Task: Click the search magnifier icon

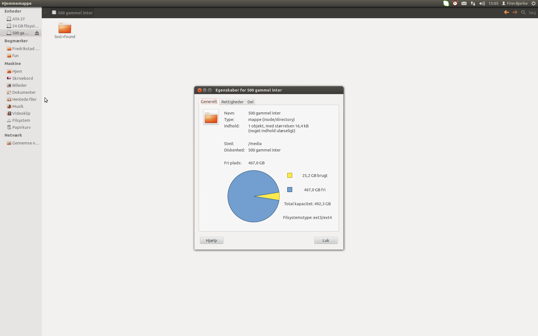Action: click(x=523, y=12)
